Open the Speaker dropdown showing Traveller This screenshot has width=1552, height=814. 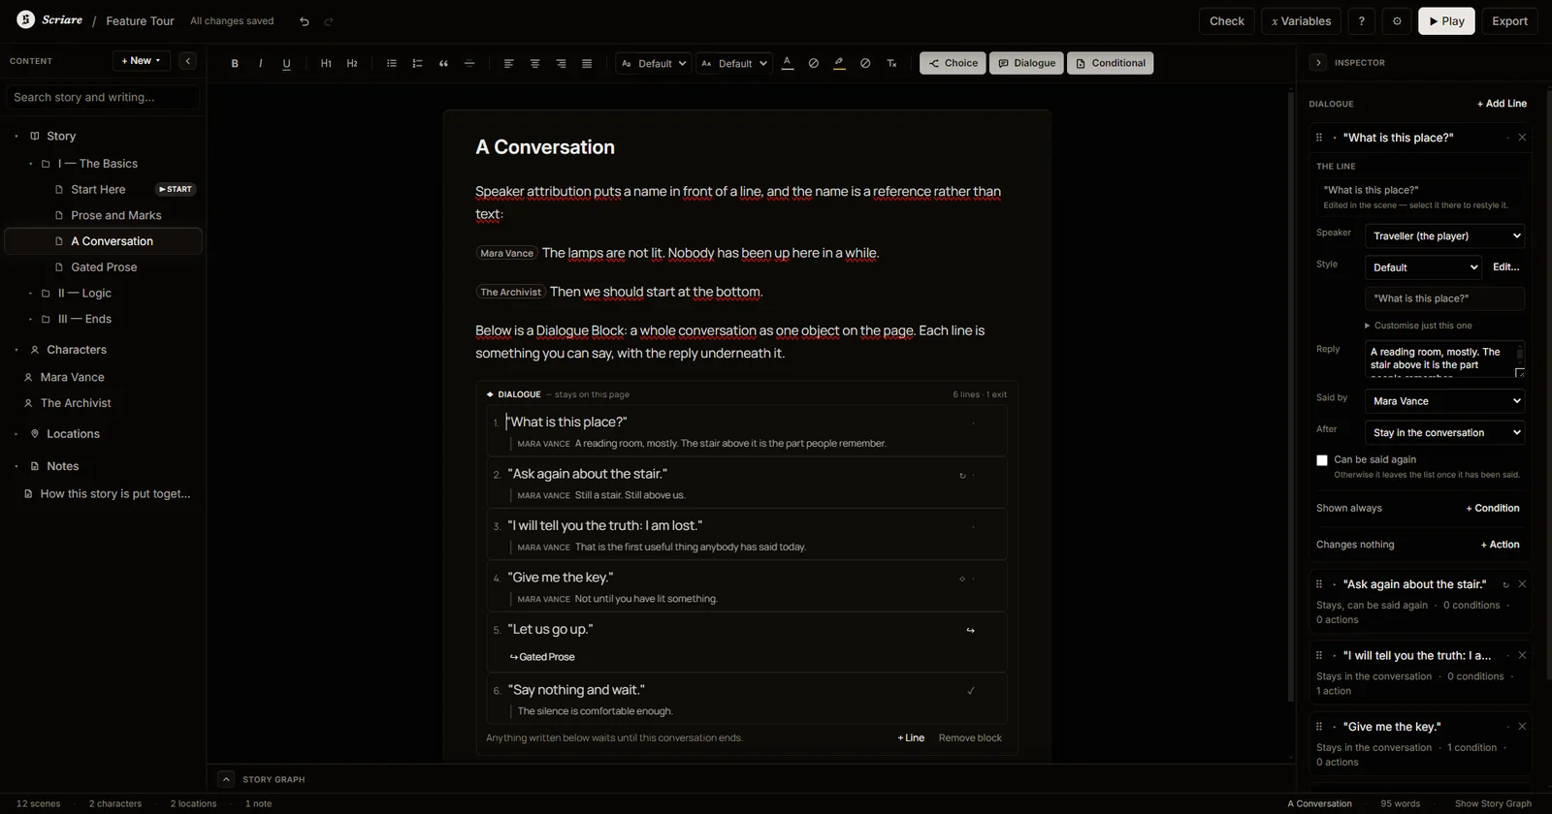pos(1444,236)
